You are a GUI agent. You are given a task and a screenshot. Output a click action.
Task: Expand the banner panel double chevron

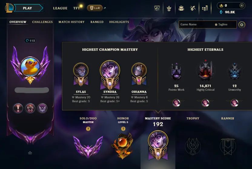30,153
